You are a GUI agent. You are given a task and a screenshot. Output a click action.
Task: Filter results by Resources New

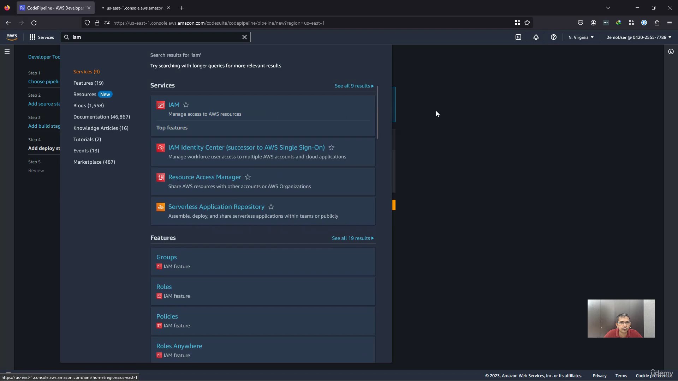[93, 94]
